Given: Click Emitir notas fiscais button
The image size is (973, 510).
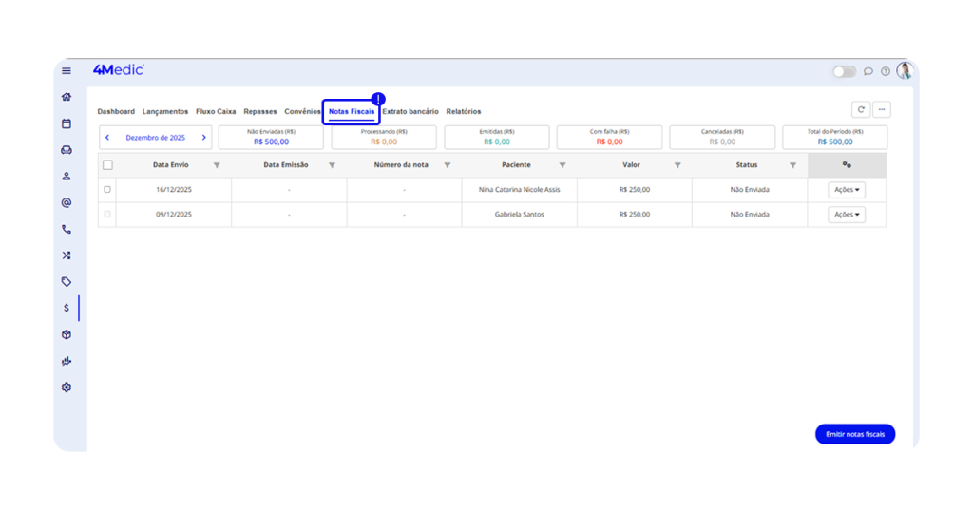Looking at the screenshot, I should pos(854,434).
